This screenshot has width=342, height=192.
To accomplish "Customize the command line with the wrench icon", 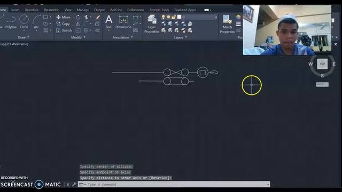I will (x=74, y=185).
